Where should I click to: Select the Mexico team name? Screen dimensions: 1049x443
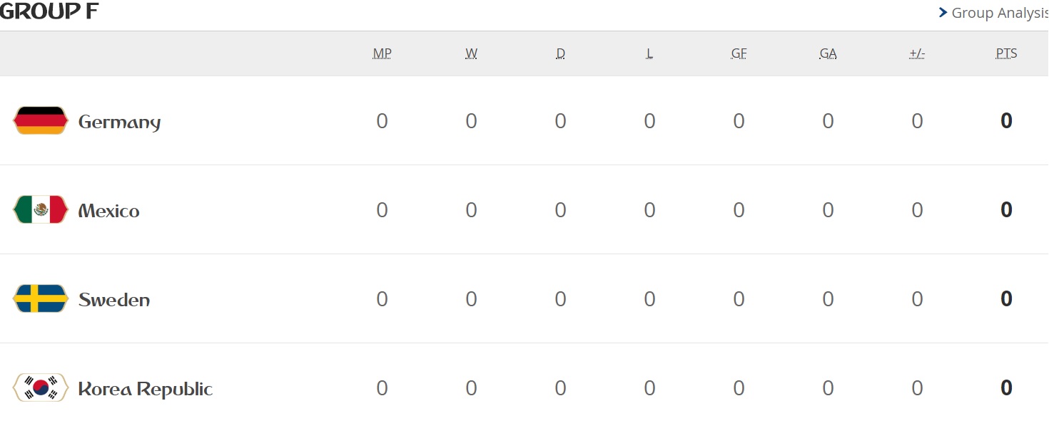pyautogui.click(x=108, y=211)
